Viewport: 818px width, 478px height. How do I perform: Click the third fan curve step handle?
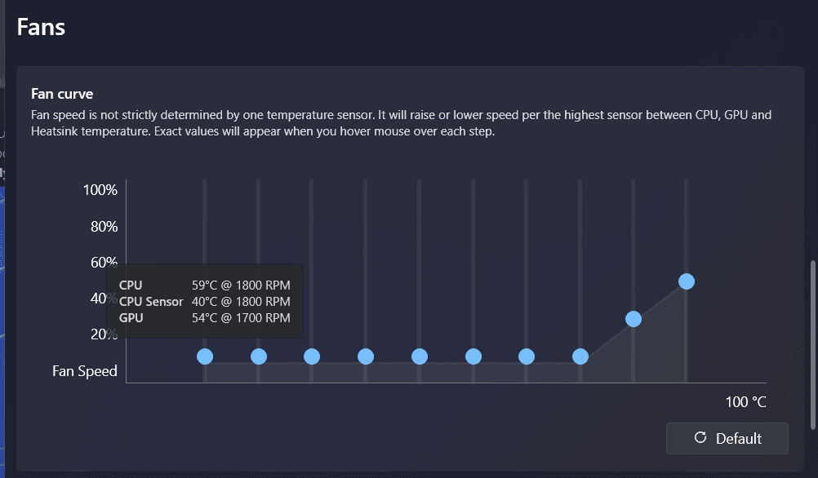tap(312, 356)
